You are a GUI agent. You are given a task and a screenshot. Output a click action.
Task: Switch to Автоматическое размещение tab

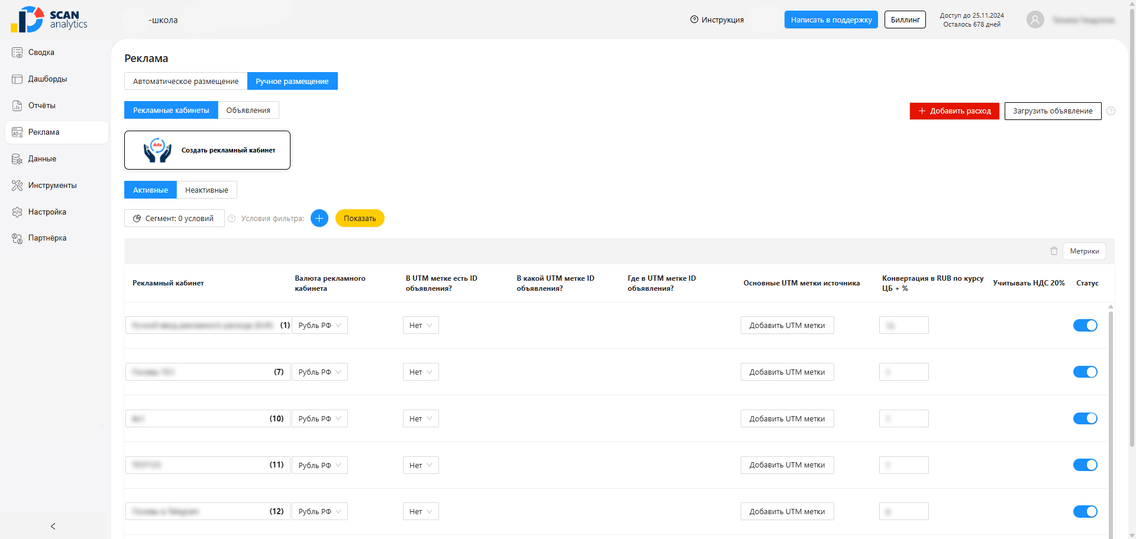(x=186, y=81)
